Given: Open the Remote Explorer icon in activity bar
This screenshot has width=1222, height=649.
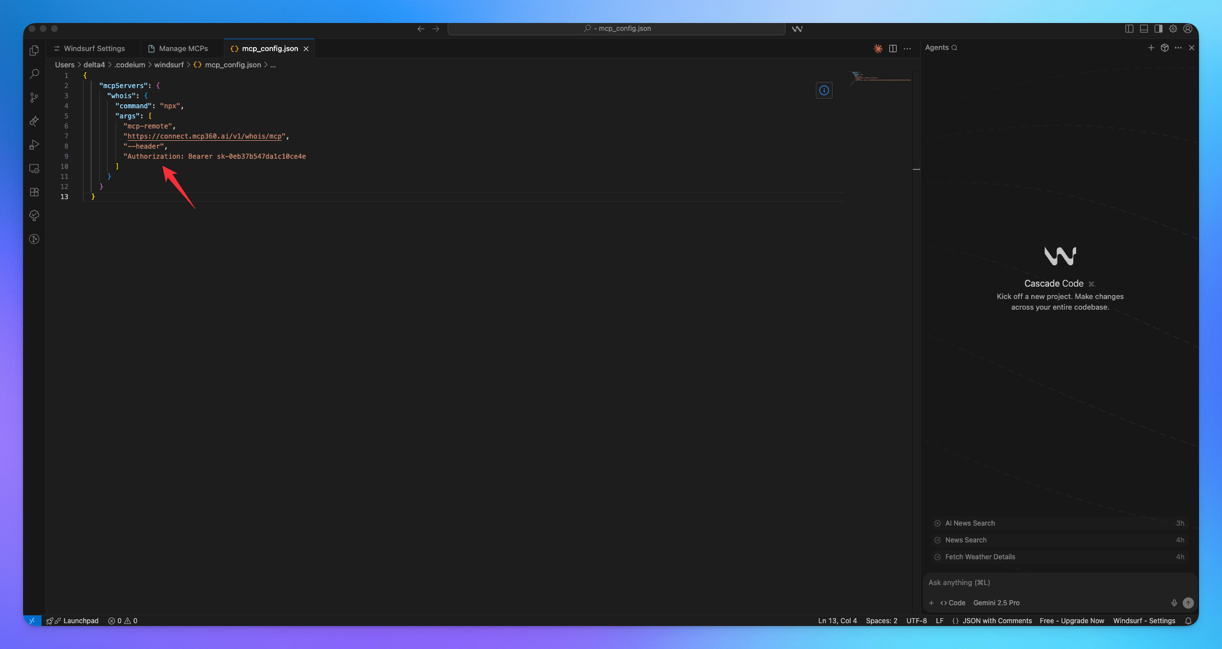Looking at the screenshot, I should [x=34, y=168].
